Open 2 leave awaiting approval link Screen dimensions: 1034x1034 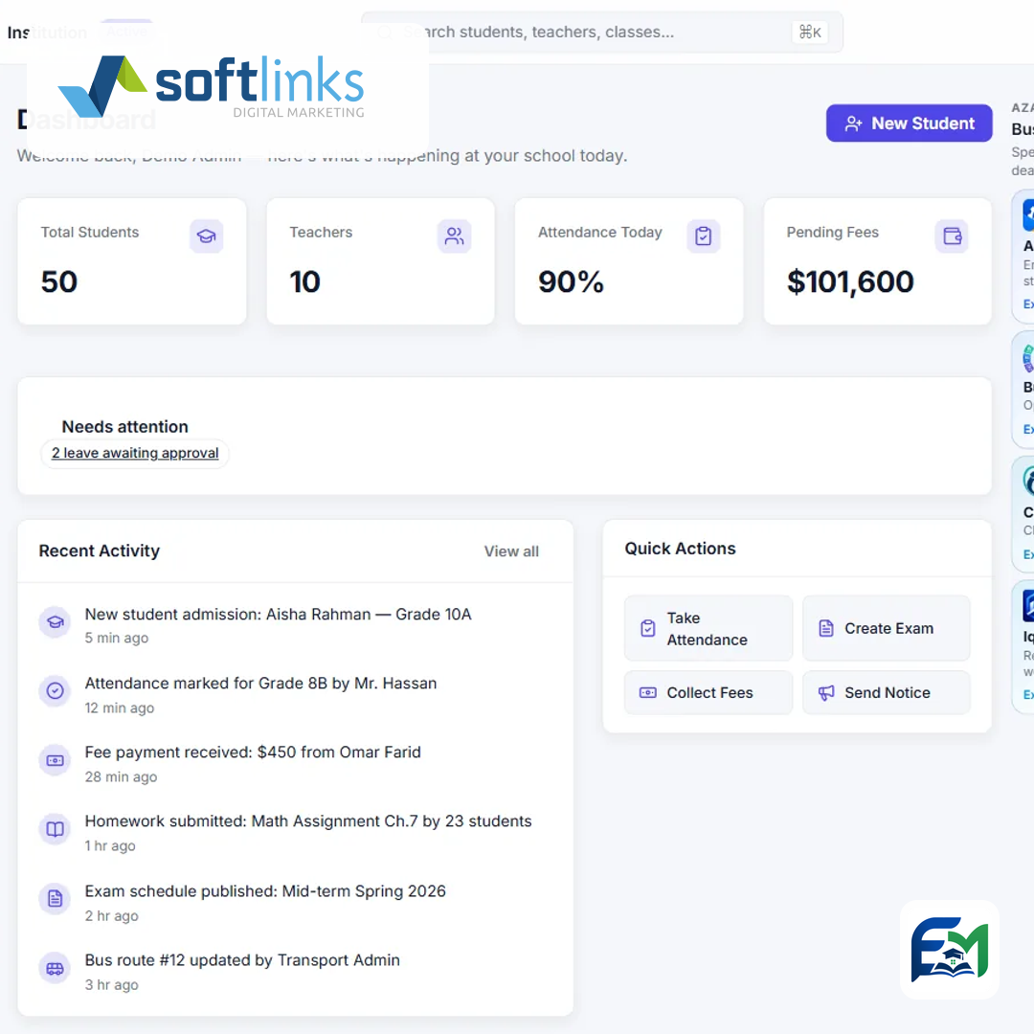(x=135, y=453)
